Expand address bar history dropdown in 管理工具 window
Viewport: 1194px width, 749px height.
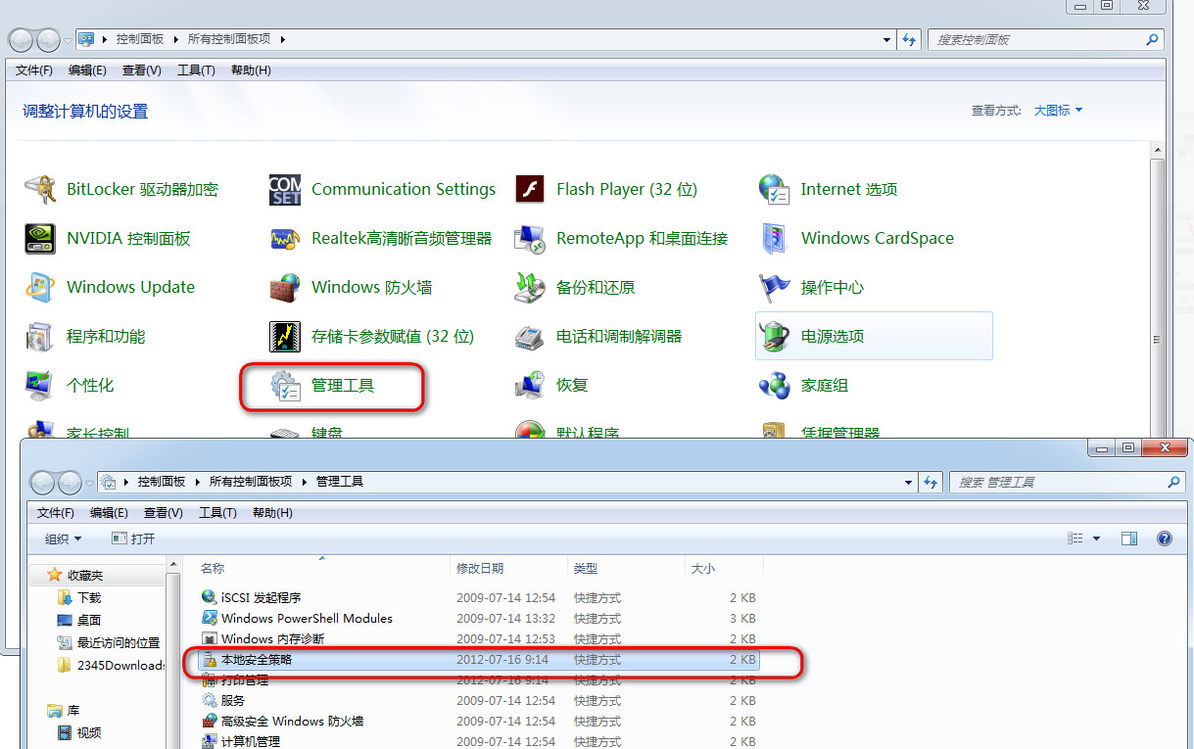[x=908, y=482]
